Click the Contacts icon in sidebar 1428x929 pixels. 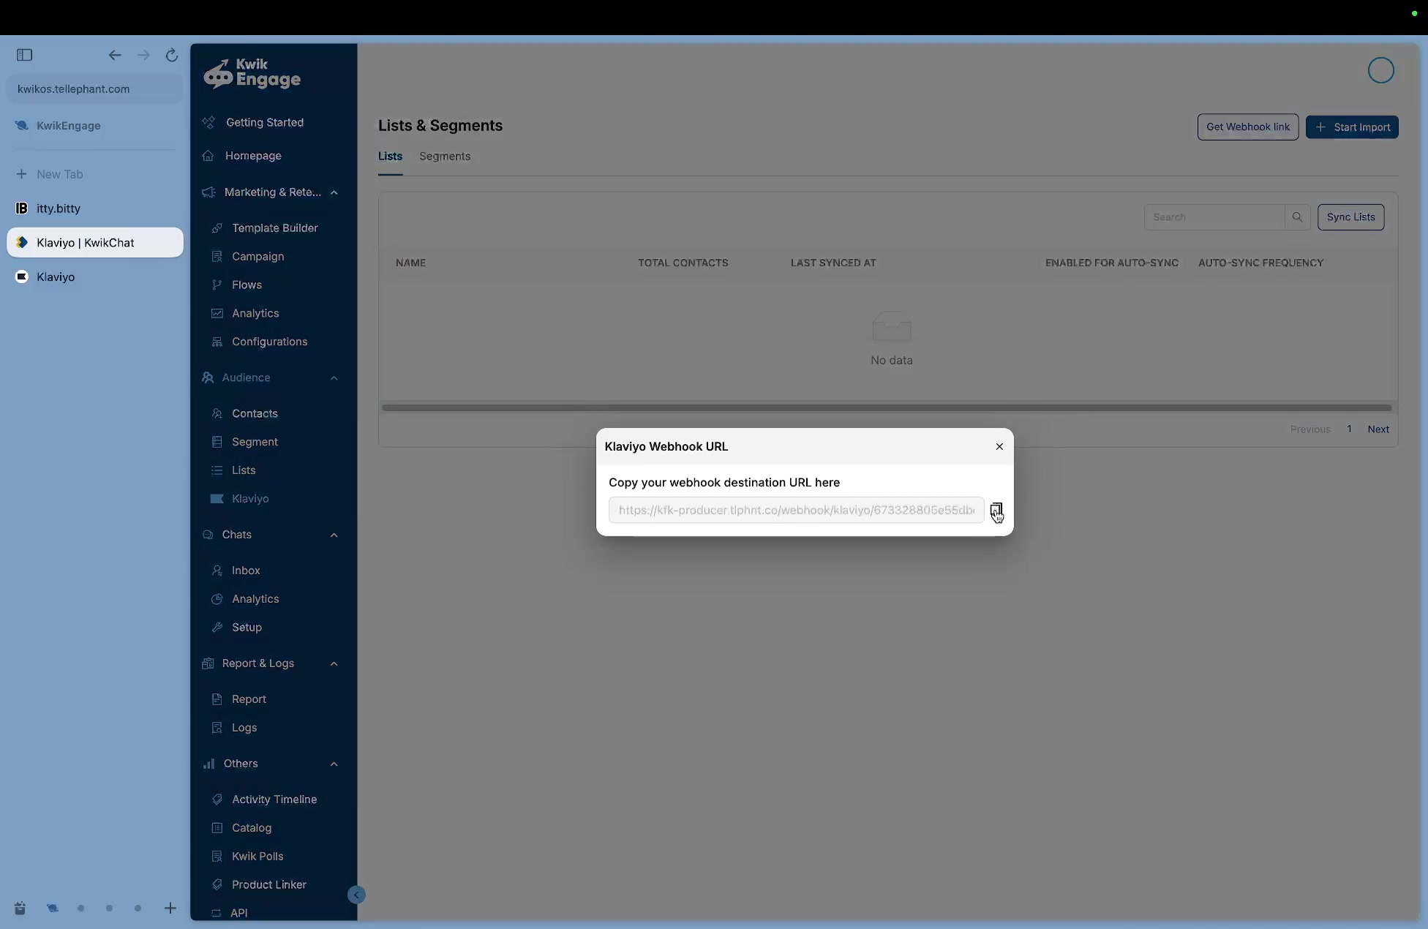[217, 413]
